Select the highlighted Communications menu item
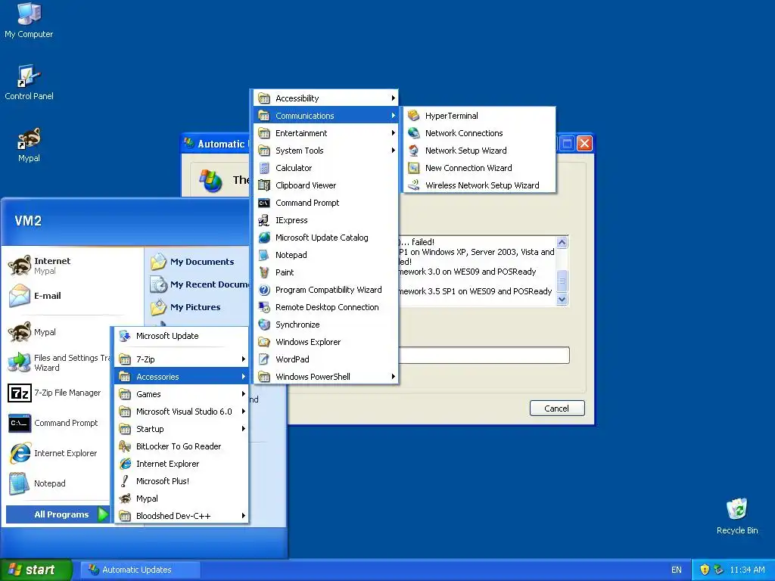The image size is (775, 581). (x=326, y=116)
